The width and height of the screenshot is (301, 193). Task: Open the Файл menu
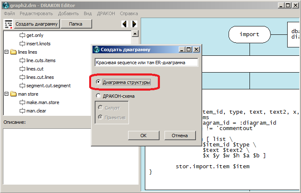point(9,13)
